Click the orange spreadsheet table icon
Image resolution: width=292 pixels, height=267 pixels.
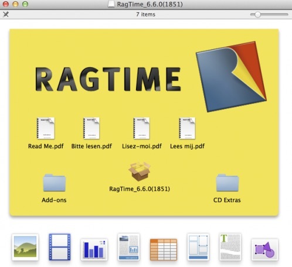[164, 249]
